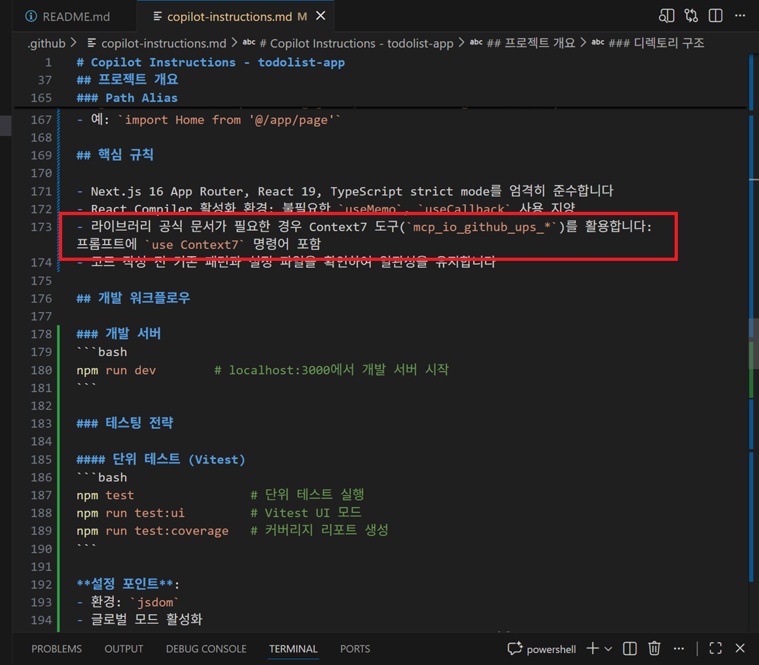The height and width of the screenshot is (665, 759).
Task: Open launch profile dropdown arrow
Action: click(608, 649)
